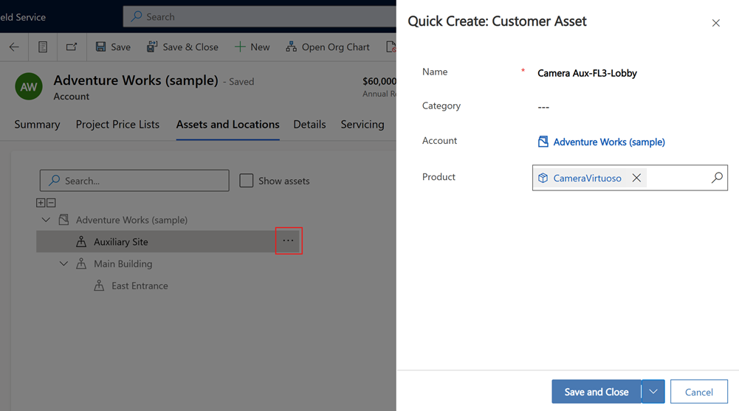Image resolution: width=739 pixels, height=411 pixels.
Task: Click the empty Category field
Action: [543, 107]
